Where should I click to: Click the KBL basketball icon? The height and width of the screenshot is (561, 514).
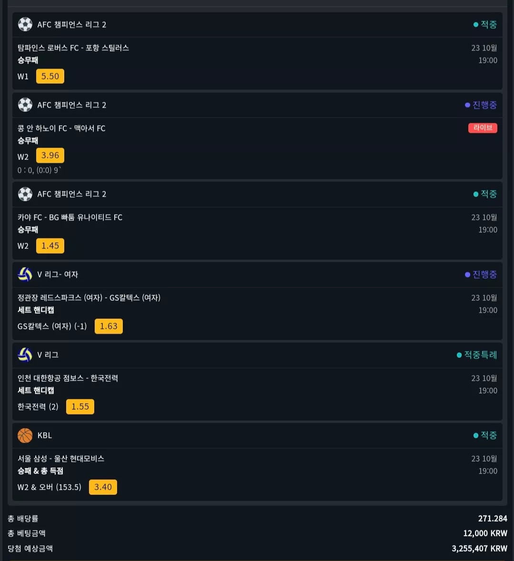click(25, 435)
